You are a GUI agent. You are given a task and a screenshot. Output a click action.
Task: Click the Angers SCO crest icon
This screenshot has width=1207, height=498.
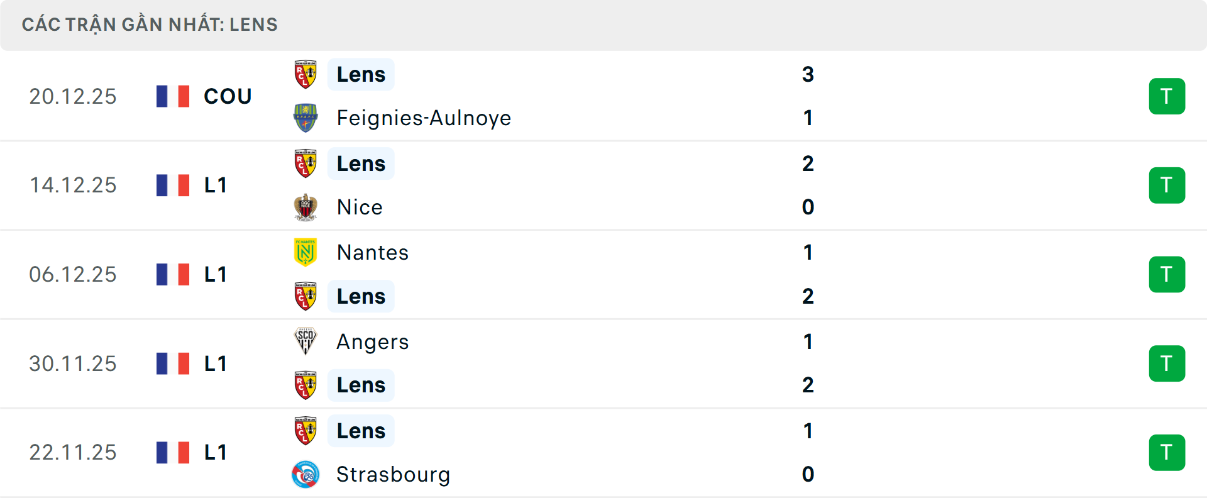click(x=306, y=341)
